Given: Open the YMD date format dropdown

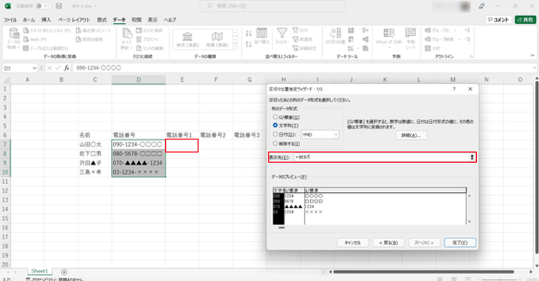Looking at the screenshot, I should [x=320, y=135].
